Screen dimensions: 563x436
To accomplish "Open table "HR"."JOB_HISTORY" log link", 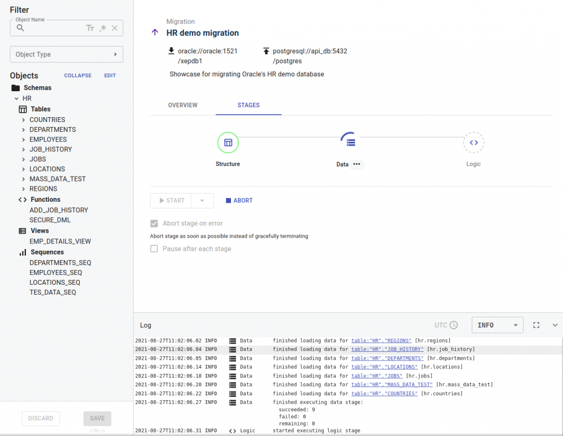I will pos(387,349).
